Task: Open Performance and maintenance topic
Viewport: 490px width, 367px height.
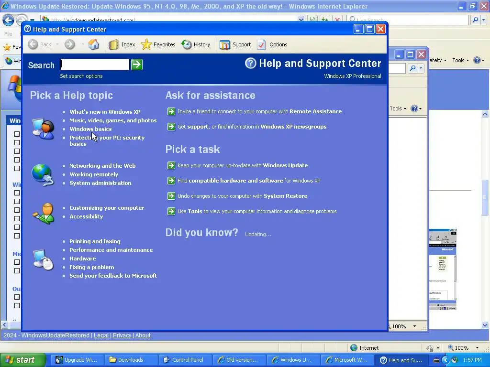Action: coord(111,250)
